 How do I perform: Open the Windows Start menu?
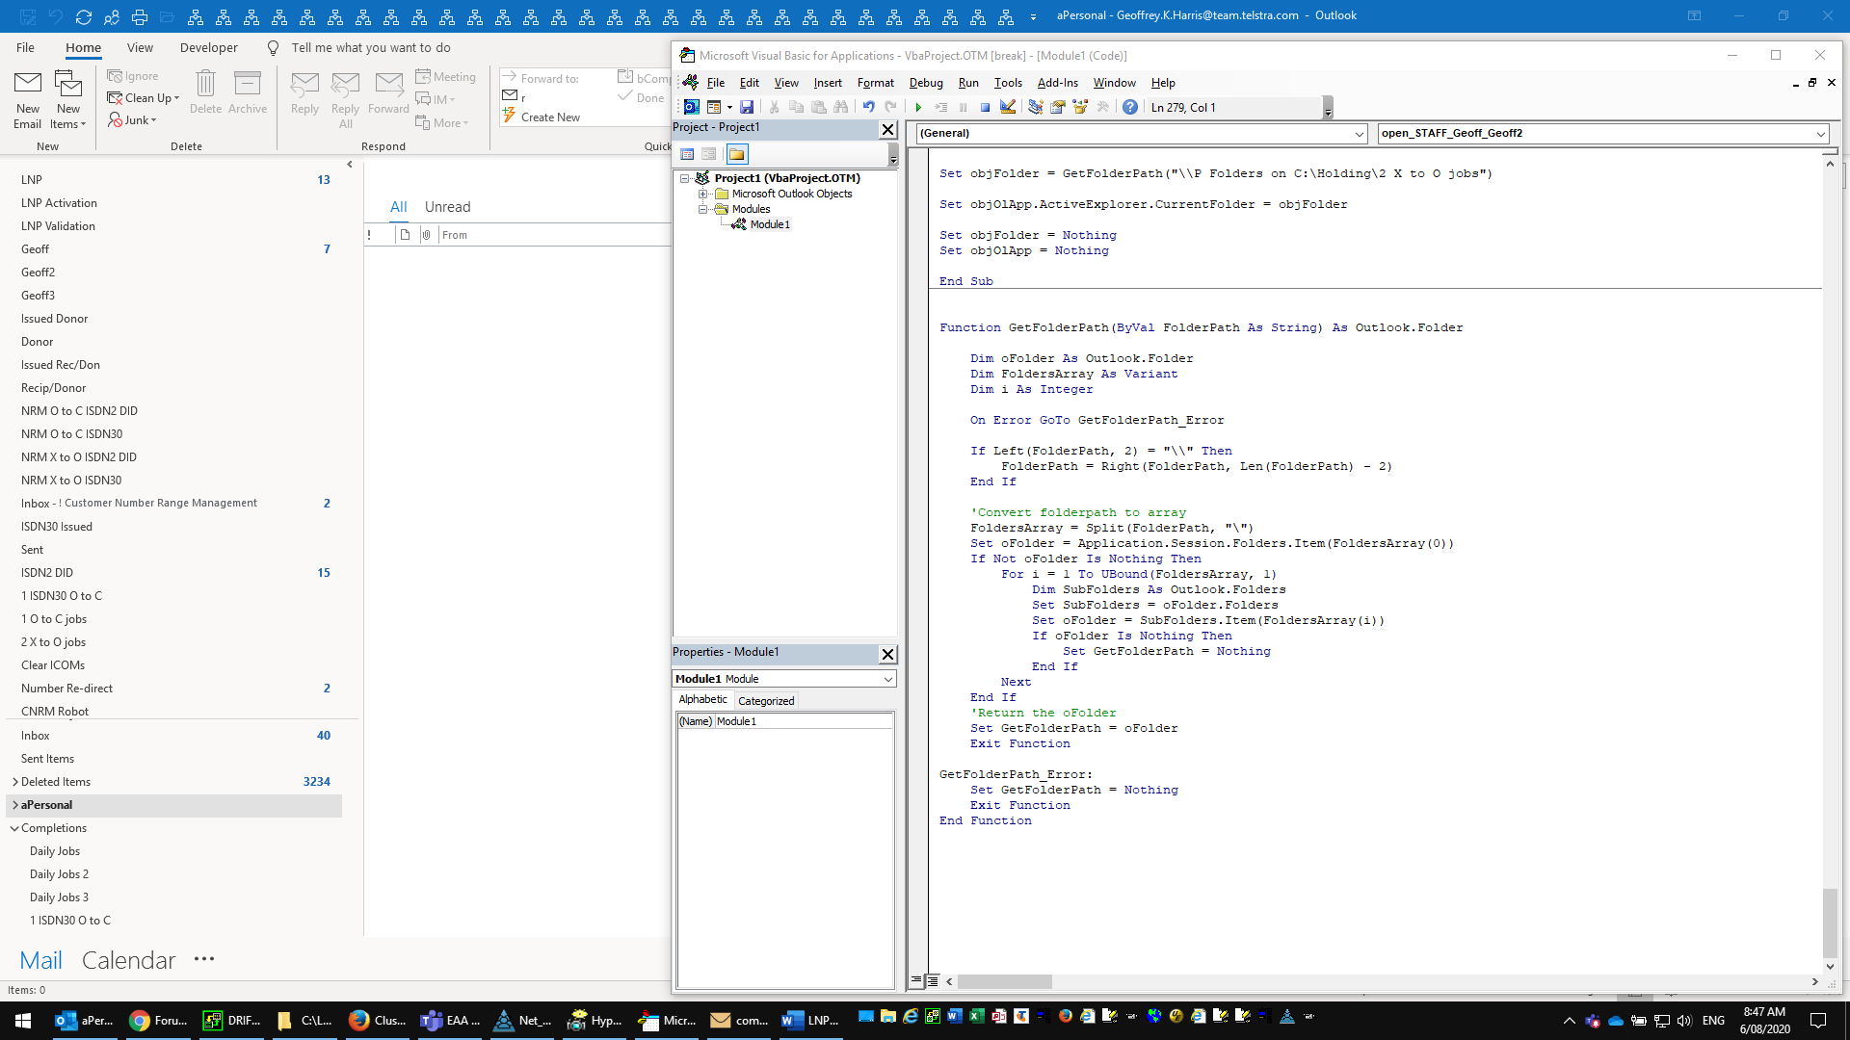coord(23,1020)
